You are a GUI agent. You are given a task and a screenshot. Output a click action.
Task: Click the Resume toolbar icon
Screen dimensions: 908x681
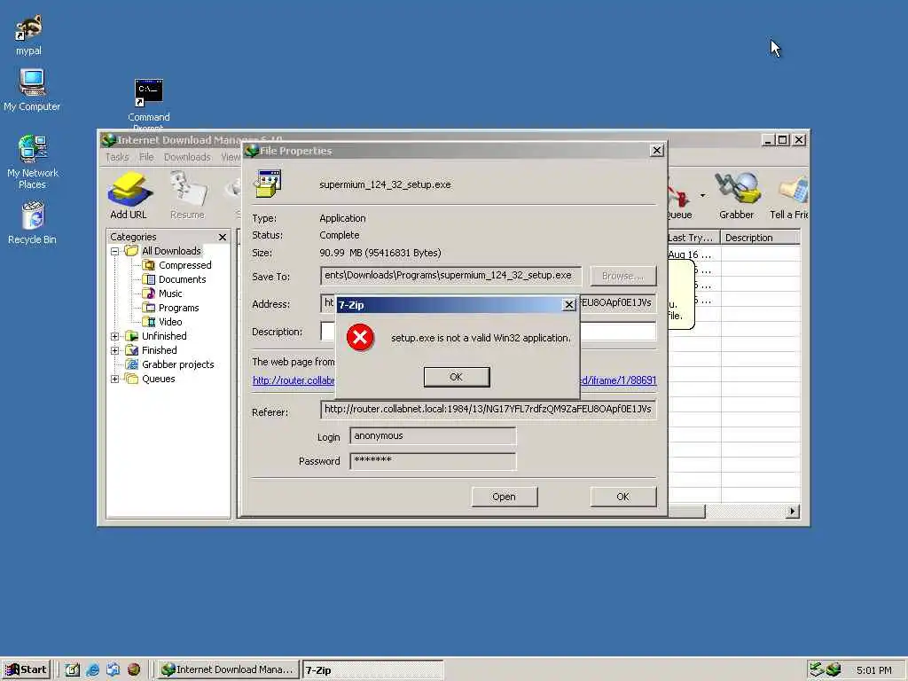[x=187, y=195]
